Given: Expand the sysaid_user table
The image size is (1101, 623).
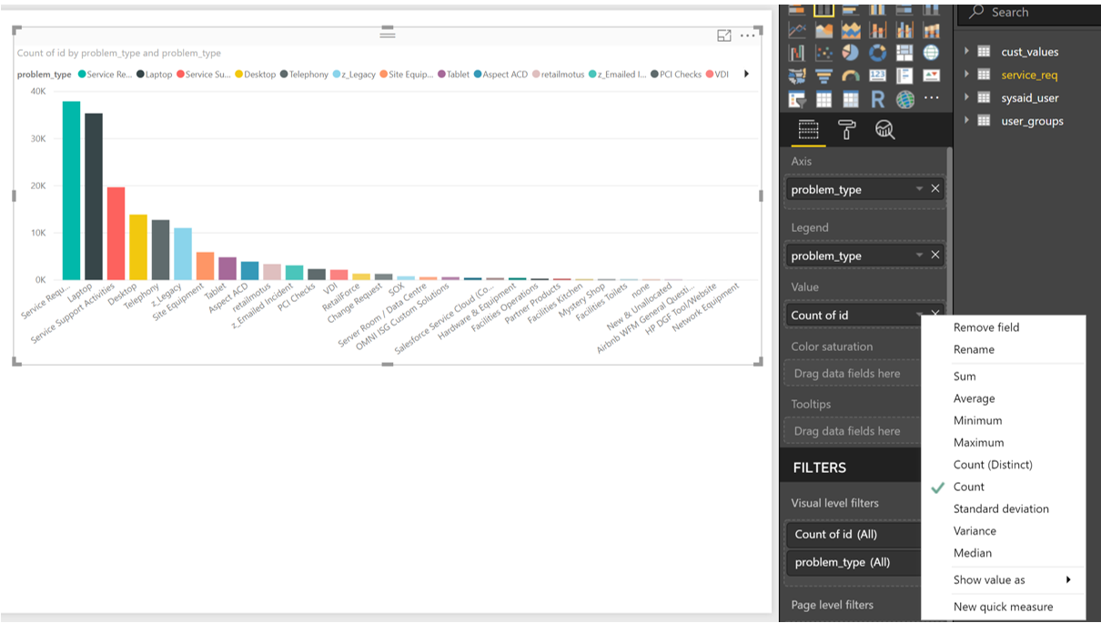Looking at the screenshot, I should 967,97.
